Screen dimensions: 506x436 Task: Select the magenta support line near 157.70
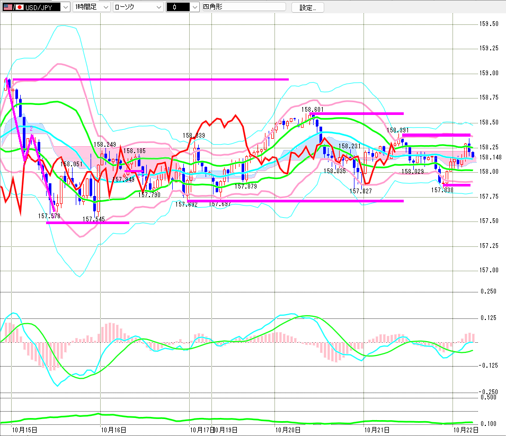point(295,201)
